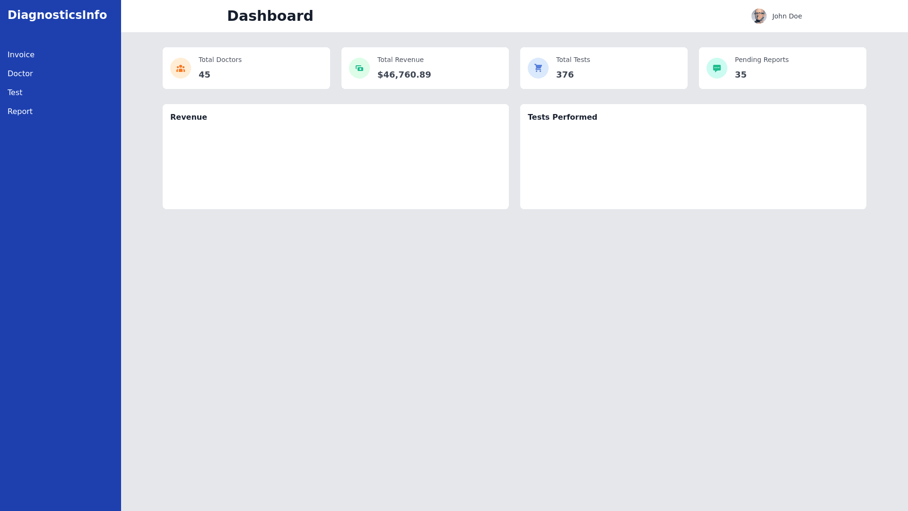Select Test in the sidebar
908x511 pixels.
[15, 93]
